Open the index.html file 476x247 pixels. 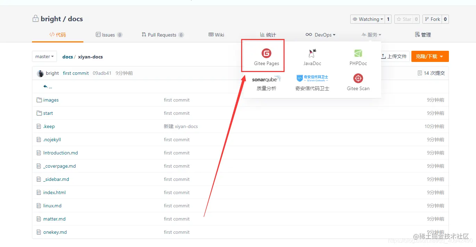tap(54, 192)
